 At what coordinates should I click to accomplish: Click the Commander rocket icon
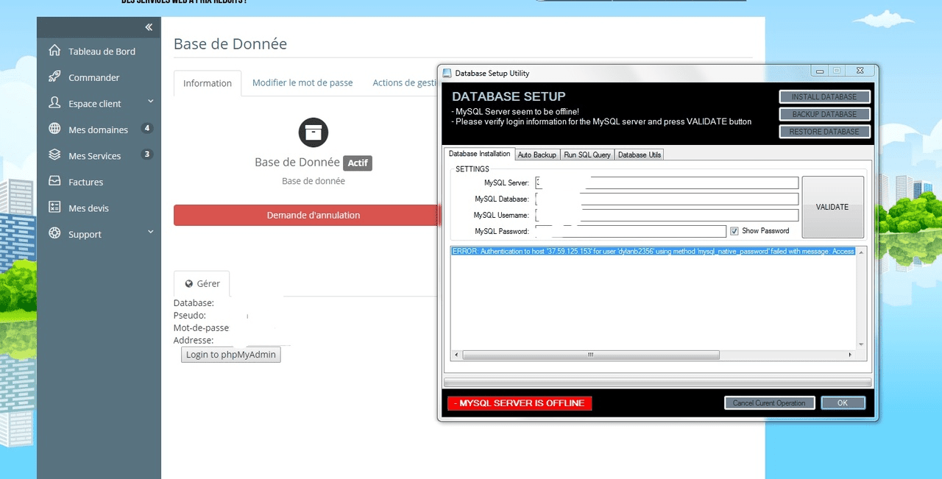pos(54,77)
